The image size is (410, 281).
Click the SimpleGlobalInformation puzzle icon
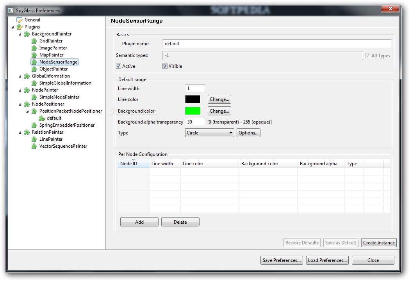point(34,83)
